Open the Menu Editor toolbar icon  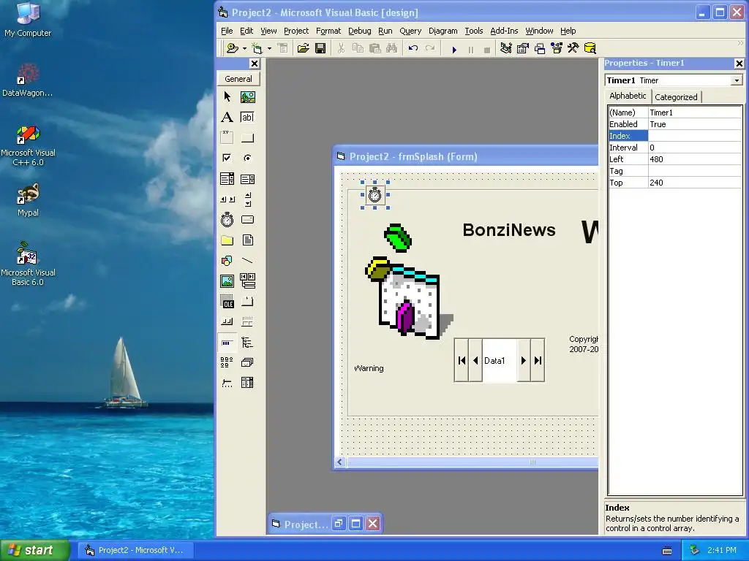pos(283,48)
